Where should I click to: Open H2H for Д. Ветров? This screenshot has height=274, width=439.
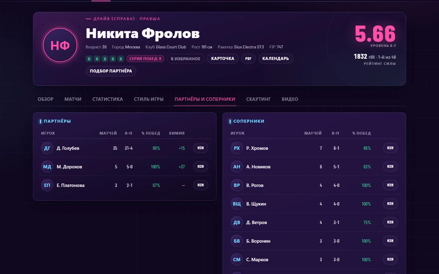(x=390, y=222)
